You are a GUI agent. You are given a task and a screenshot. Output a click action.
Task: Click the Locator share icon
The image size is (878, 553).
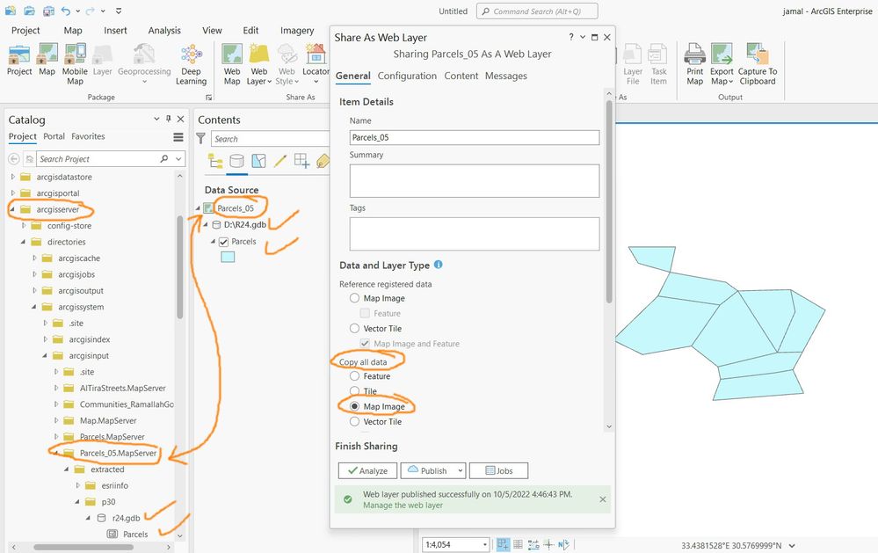pos(316,55)
